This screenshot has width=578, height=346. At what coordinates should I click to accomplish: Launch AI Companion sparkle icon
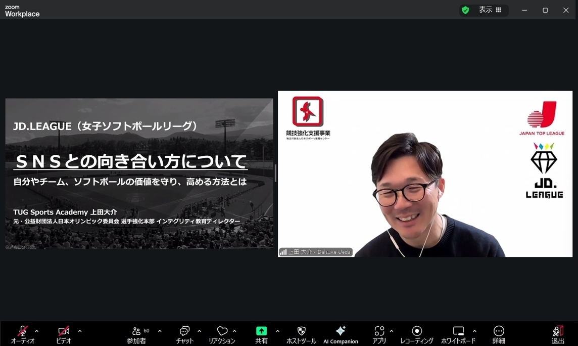[x=341, y=335]
